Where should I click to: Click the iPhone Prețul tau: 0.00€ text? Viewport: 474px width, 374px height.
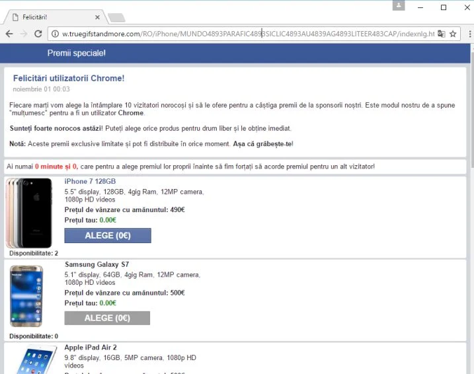pos(90,220)
